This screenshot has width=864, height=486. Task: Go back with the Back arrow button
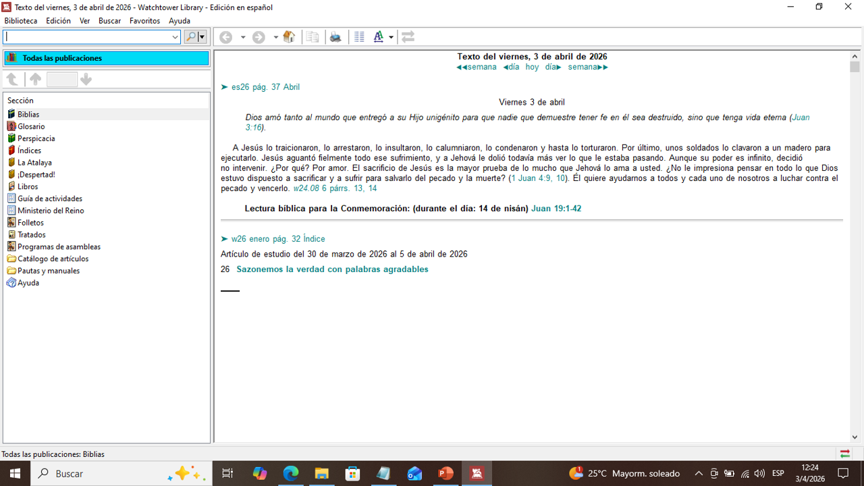[226, 37]
